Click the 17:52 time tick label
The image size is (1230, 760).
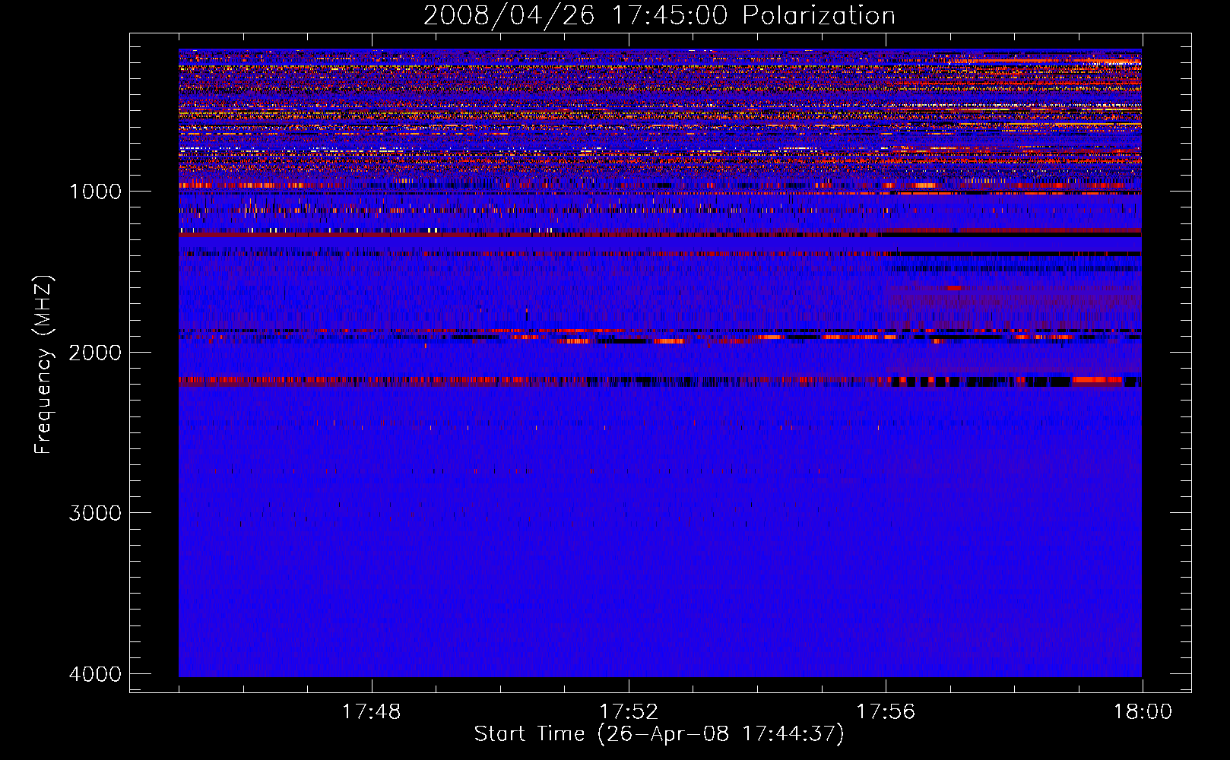tap(628, 712)
